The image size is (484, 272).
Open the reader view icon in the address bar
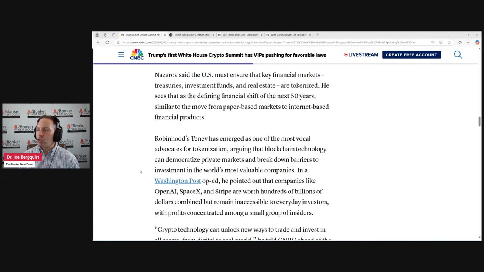441,42
